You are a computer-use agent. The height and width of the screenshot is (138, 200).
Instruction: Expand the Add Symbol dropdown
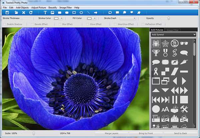[173, 34]
